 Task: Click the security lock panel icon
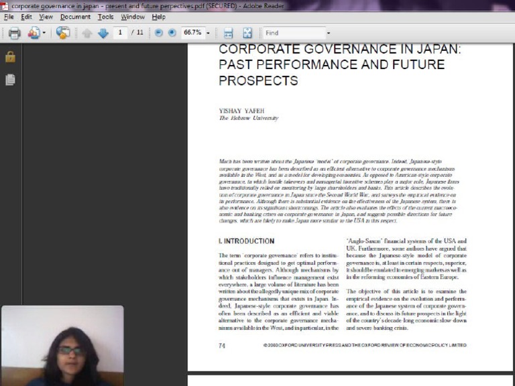coord(10,57)
